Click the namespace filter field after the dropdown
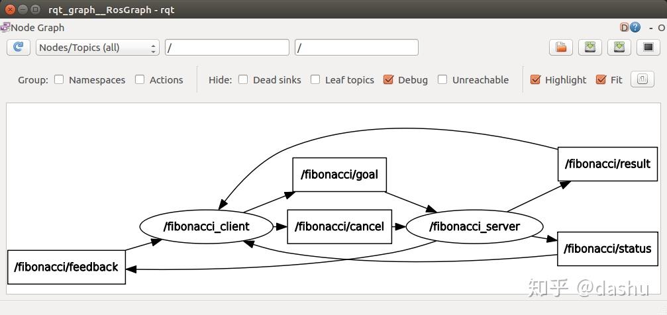Screen dimensions: 667x315 point(227,48)
